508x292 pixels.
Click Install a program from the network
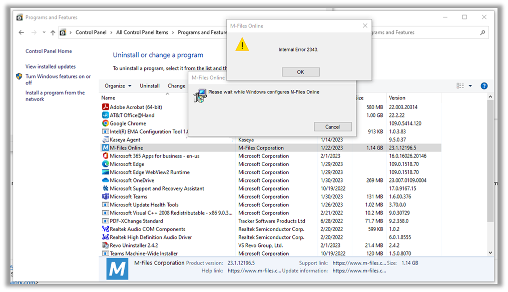coord(55,96)
